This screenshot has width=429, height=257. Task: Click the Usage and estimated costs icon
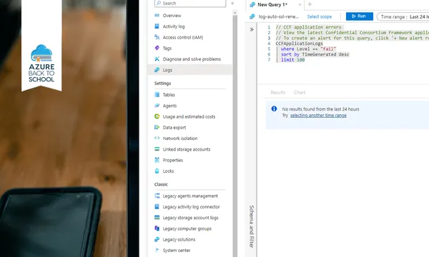click(157, 116)
